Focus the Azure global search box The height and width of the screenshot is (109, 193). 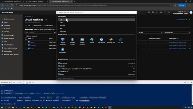(96, 12)
